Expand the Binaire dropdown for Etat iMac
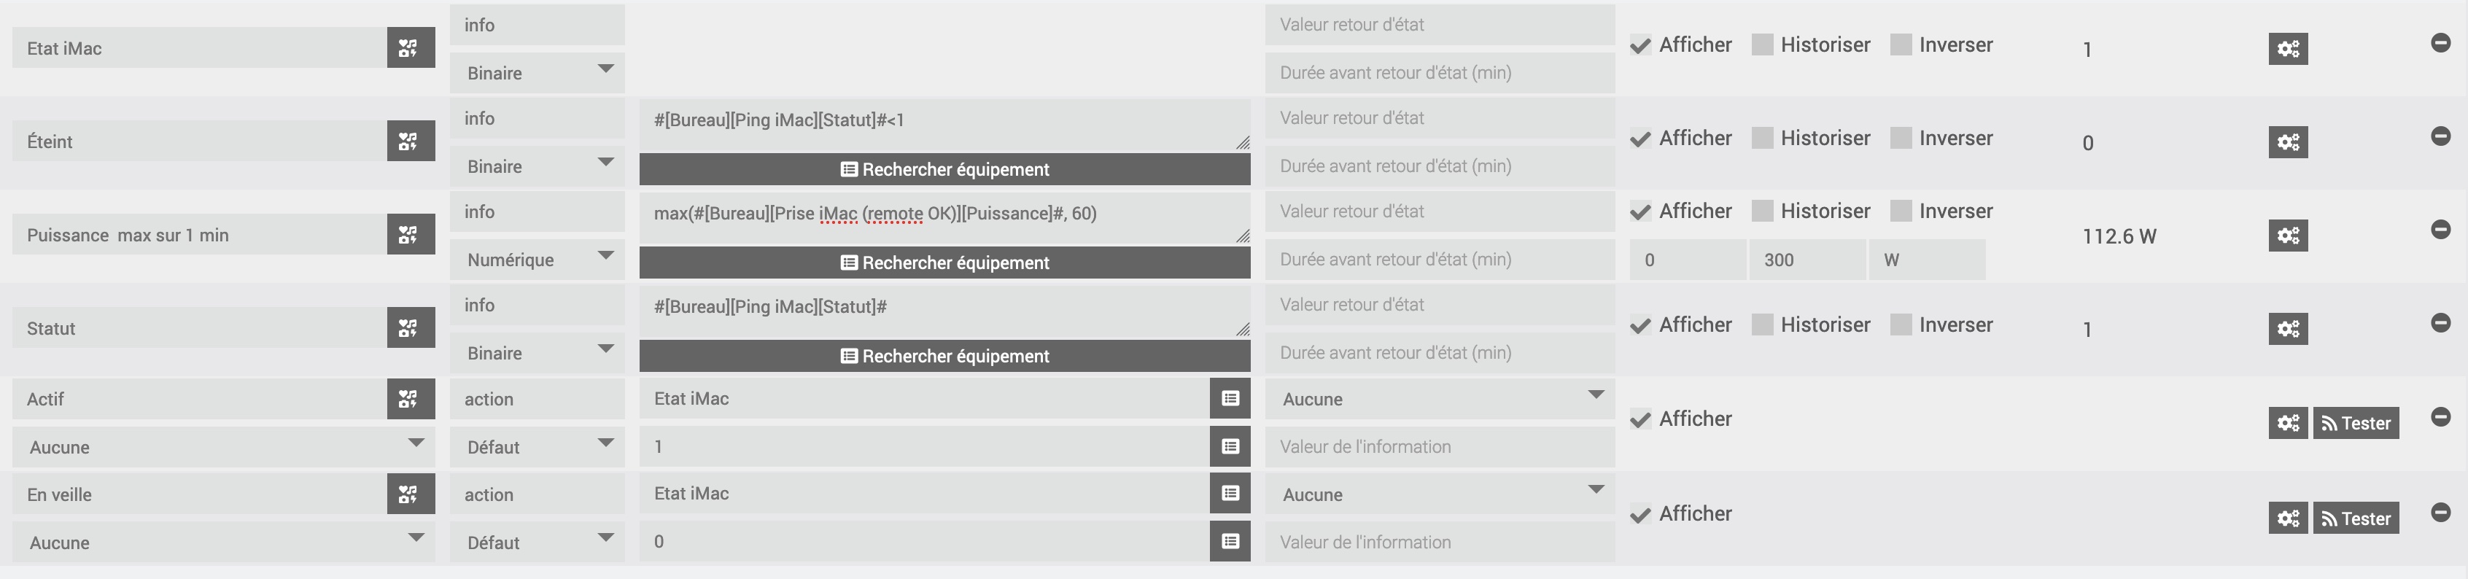Screen dimensions: 2468x579 coord(538,73)
